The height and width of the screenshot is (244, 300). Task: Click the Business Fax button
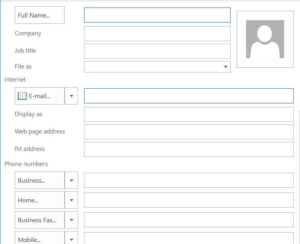[39, 220]
